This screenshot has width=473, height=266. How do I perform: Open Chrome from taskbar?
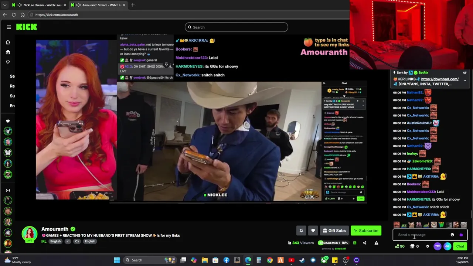pos(270,260)
